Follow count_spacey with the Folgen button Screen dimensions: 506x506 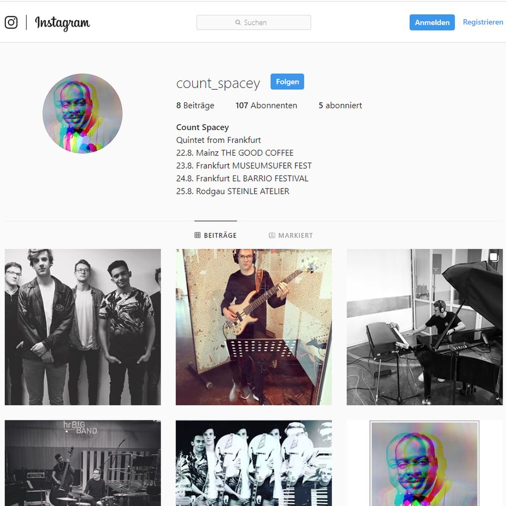[x=287, y=82]
